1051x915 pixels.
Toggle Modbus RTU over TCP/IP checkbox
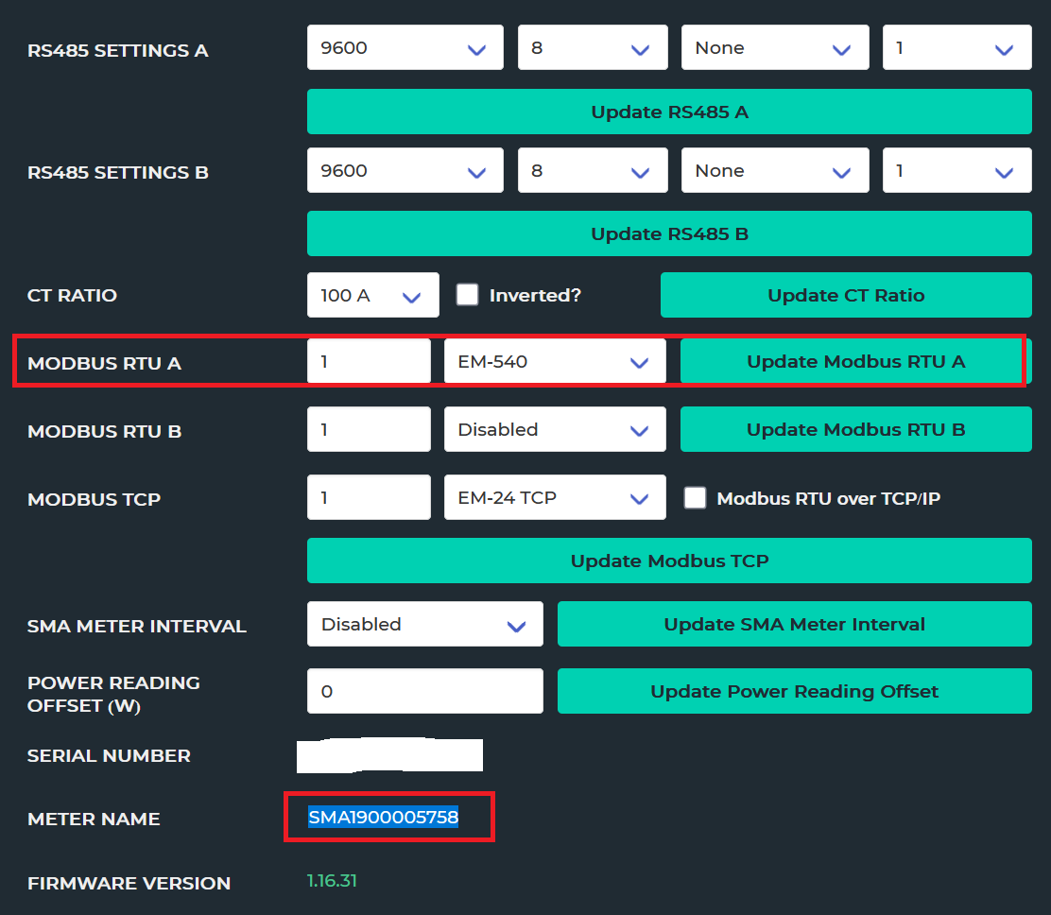point(695,498)
